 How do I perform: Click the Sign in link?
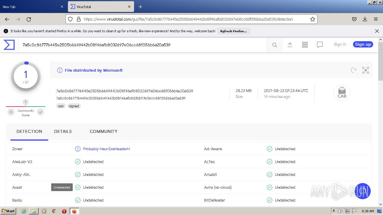[x=340, y=44]
